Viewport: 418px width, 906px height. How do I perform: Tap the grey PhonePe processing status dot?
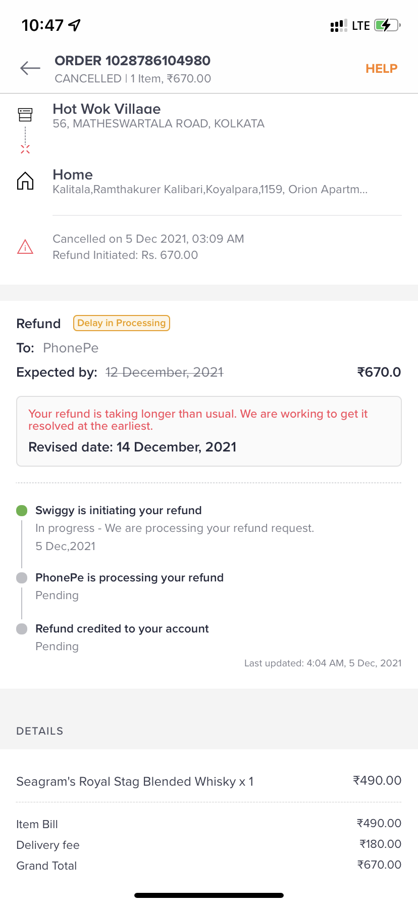22,578
